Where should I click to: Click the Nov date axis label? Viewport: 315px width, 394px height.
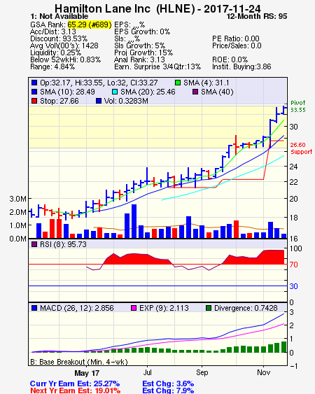(x=263, y=372)
